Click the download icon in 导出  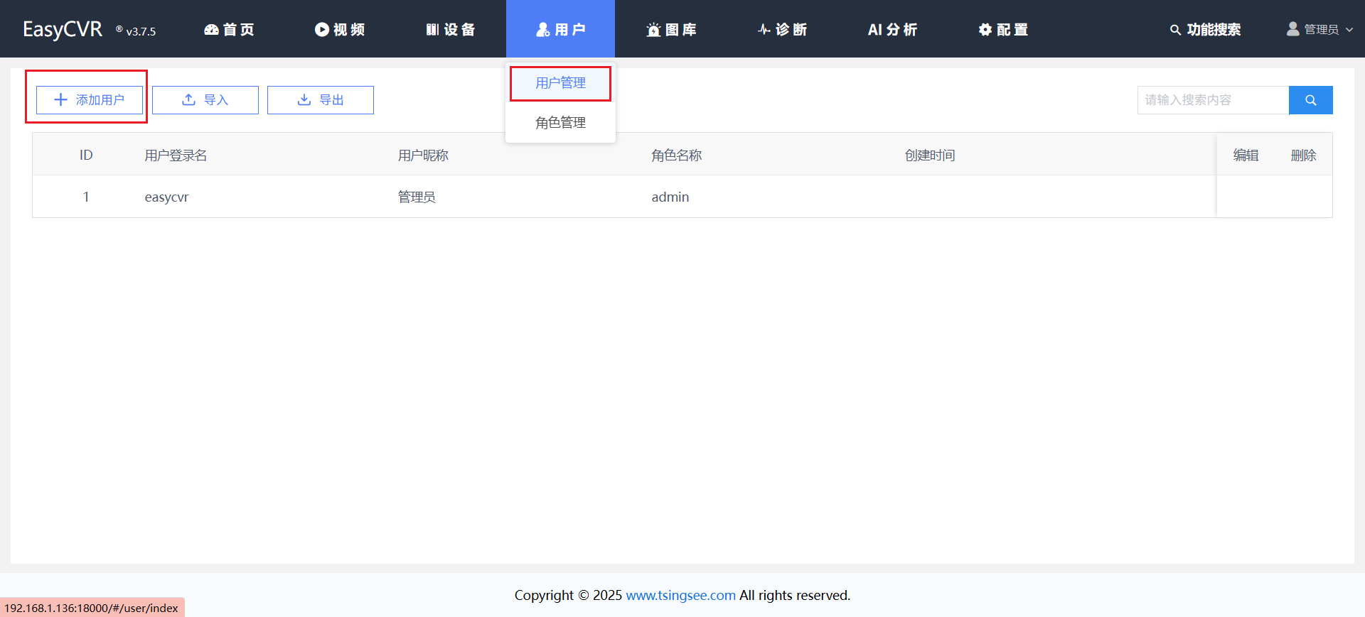(x=304, y=100)
